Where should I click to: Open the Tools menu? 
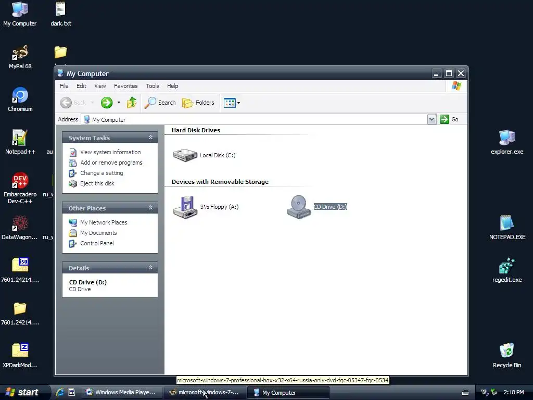(x=153, y=86)
